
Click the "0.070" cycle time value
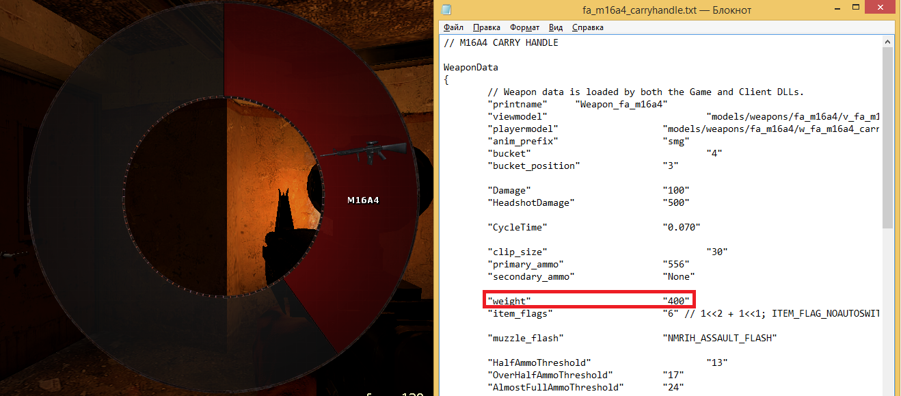pyautogui.click(x=682, y=227)
